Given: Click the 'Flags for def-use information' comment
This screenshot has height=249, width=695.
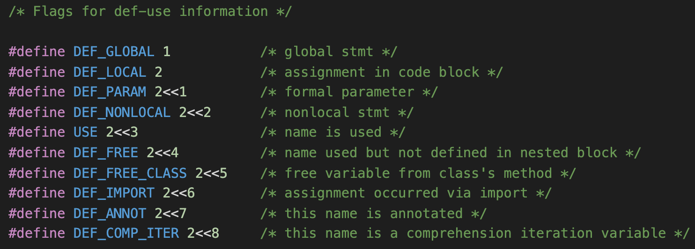Looking at the screenshot, I should pyautogui.click(x=150, y=11).
